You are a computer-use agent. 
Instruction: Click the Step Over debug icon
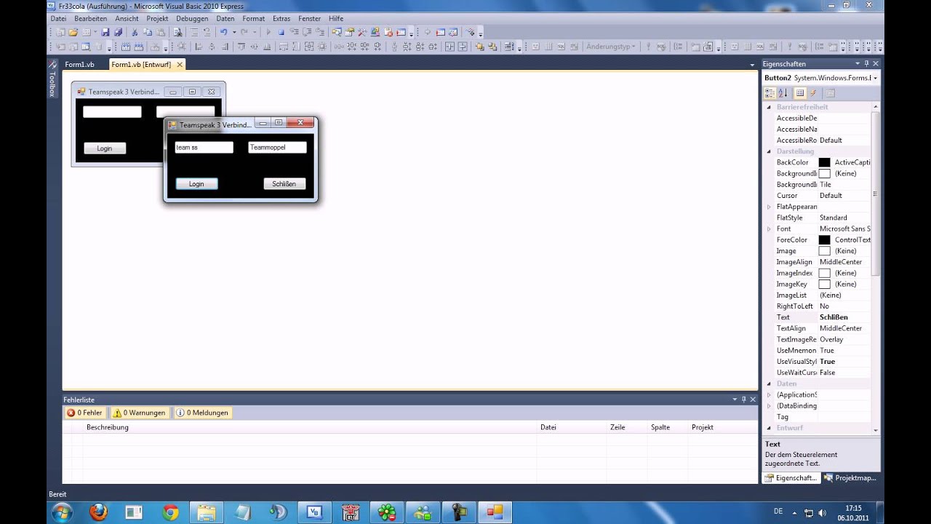pos(307,32)
